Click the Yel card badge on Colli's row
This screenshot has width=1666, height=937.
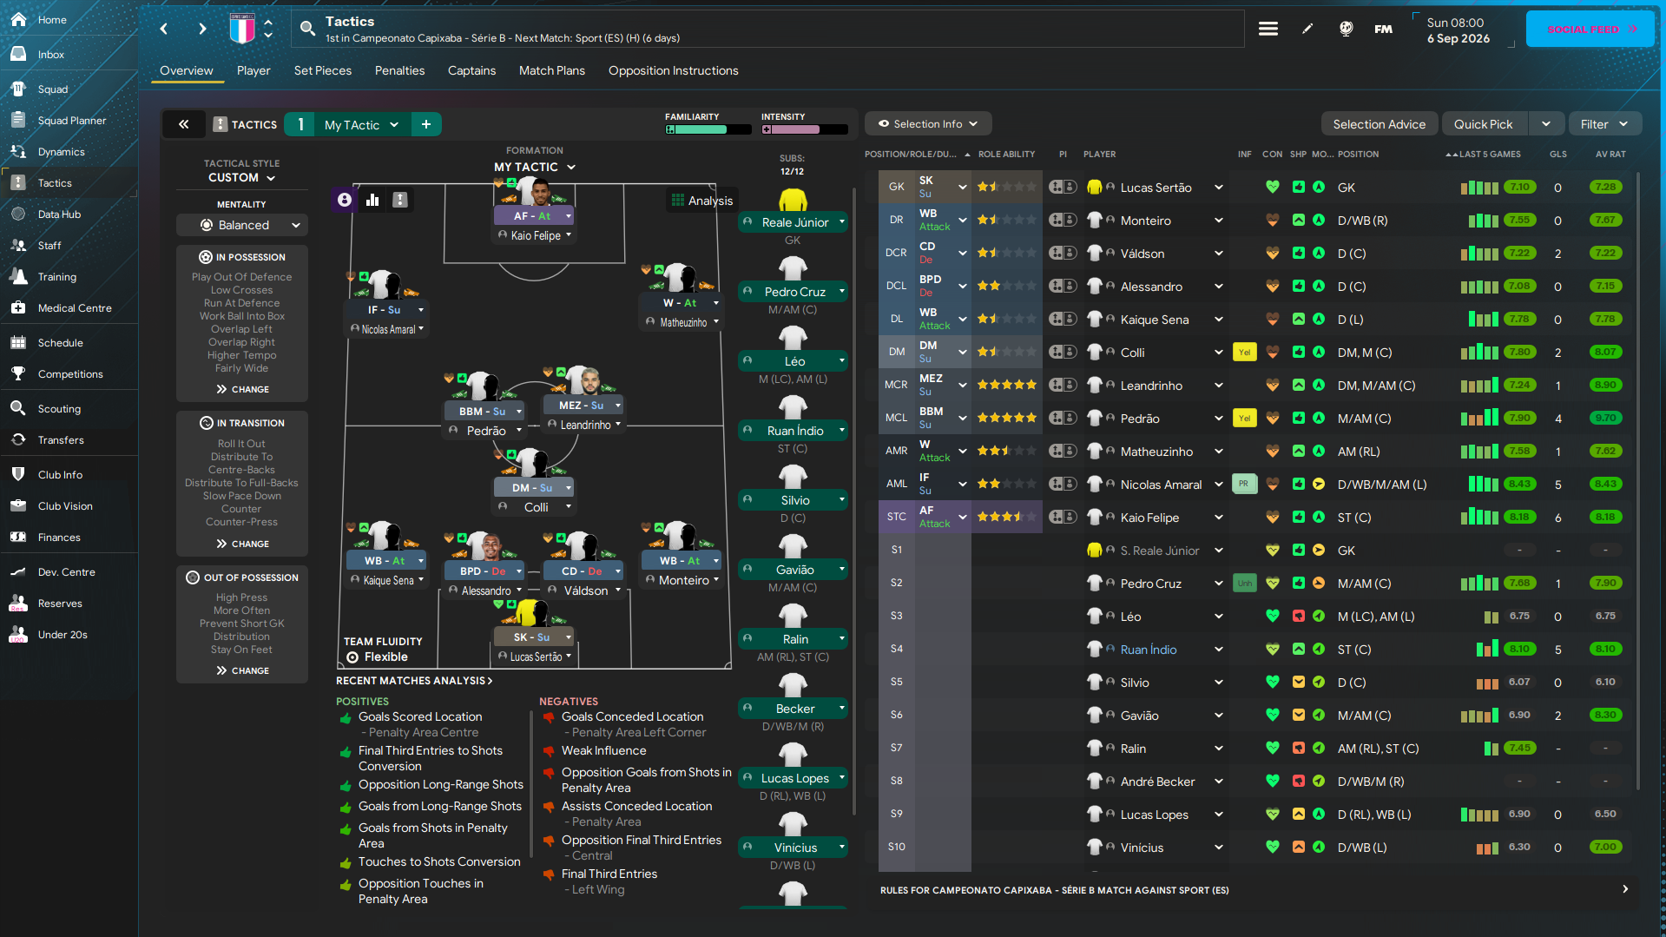click(1244, 352)
